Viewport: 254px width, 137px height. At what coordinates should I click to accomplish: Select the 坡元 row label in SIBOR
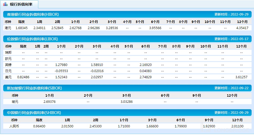(x=15, y=101)
